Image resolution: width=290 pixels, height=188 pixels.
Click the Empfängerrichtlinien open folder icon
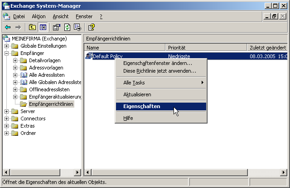(24, 104)
